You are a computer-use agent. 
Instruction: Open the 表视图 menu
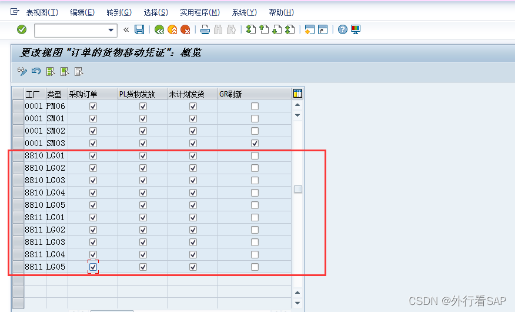point(42,12)
